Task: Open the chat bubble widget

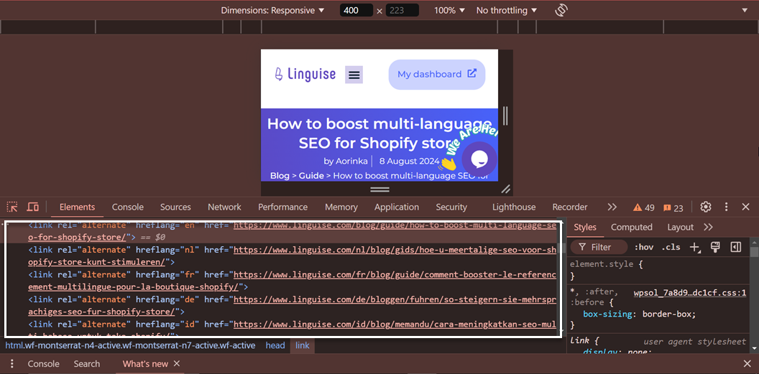Action: coord(479,159)
